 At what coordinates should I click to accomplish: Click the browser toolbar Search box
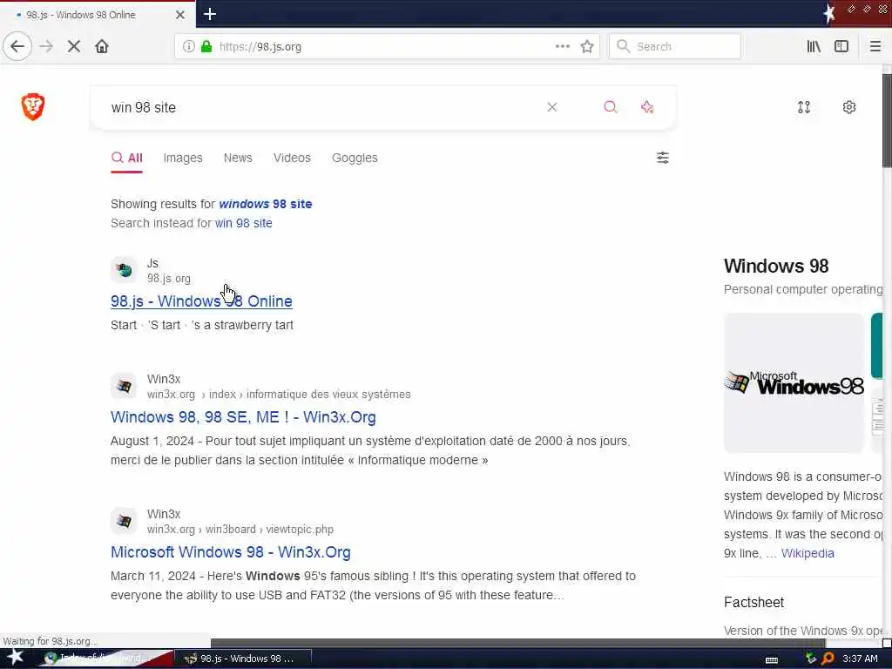pos(675,47)
